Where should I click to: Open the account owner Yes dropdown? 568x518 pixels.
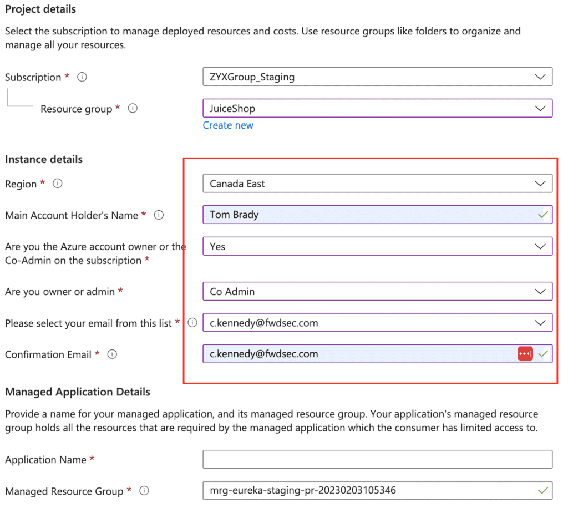click(x=377, y=246)
